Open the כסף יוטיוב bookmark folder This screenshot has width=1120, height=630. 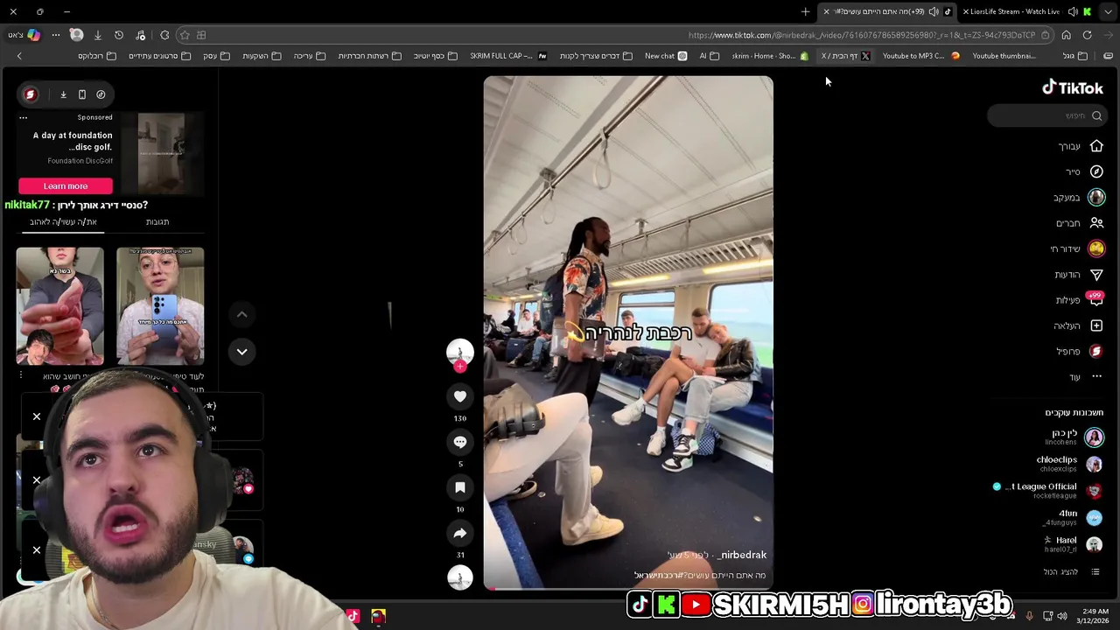pyautogui.click(x=435, y=56)
